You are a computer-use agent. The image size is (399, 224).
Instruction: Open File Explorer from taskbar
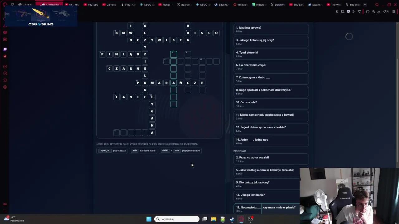coord(214,219)
